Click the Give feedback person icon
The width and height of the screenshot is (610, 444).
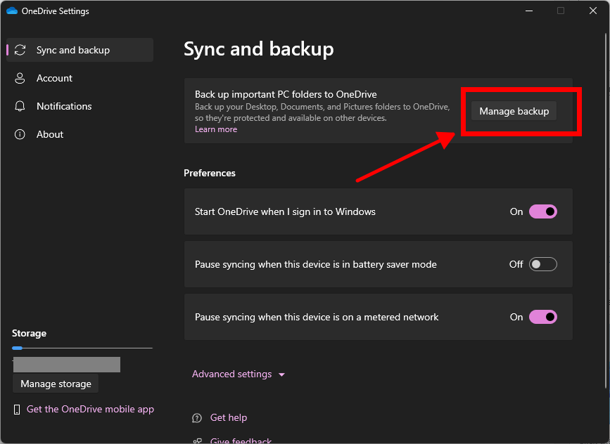tap(198, 440)
